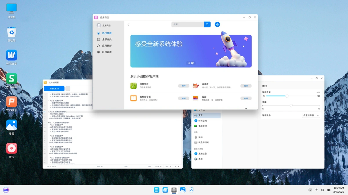
Task: Launch WPS文字 from the desktop
Action: click(12, 57)
